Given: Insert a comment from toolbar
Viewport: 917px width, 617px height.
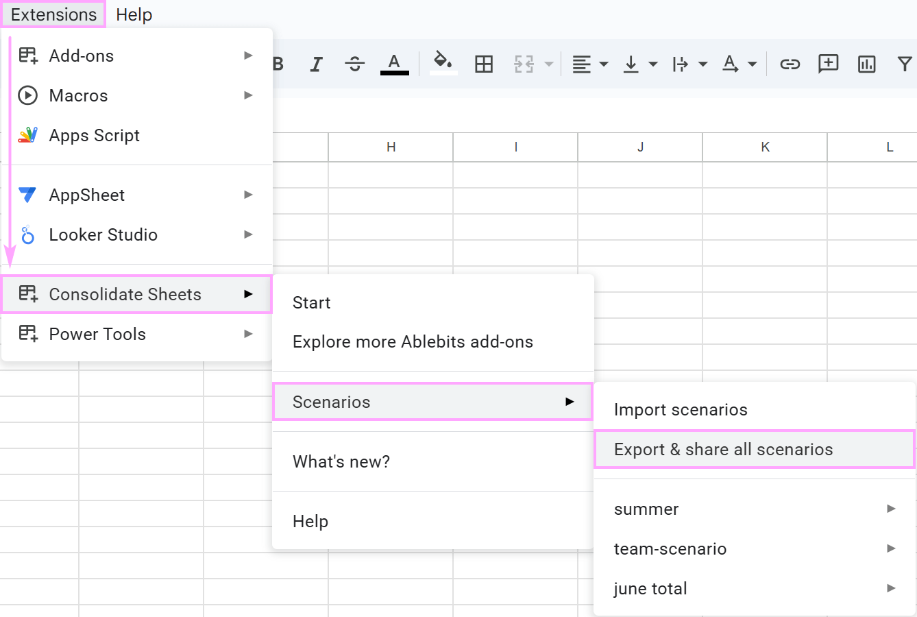Looking at the screenshot, I should tap(828, 64).
